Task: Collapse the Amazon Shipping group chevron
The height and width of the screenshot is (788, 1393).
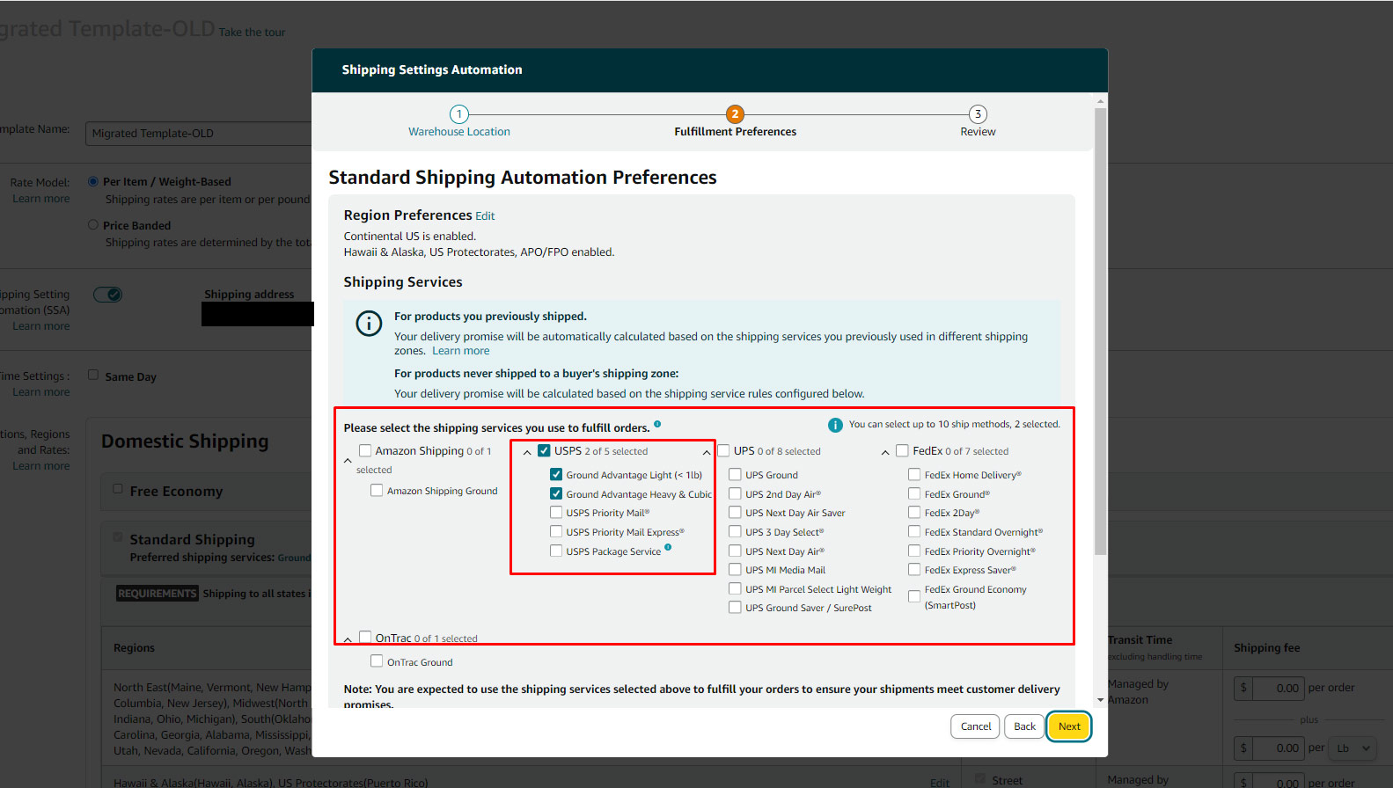Action: pyautogui.click(x=348, y=461)
